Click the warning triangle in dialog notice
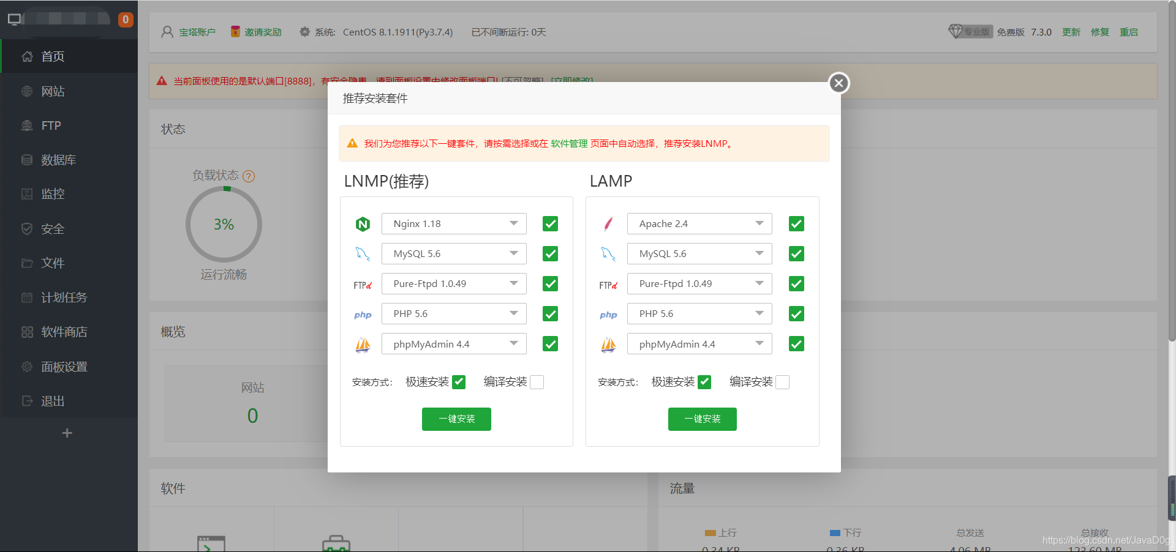 352,143
